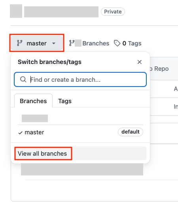Screen dimensions: 178x211
Task: Click the branch icon next to Branches link
Action: [72, 43]
